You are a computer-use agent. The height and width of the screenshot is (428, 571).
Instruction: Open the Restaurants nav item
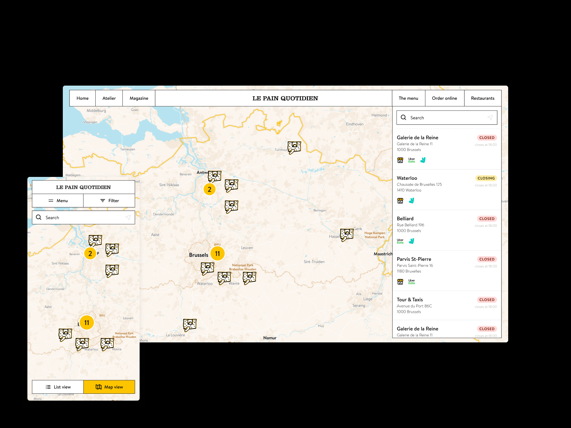click(483, 98)
